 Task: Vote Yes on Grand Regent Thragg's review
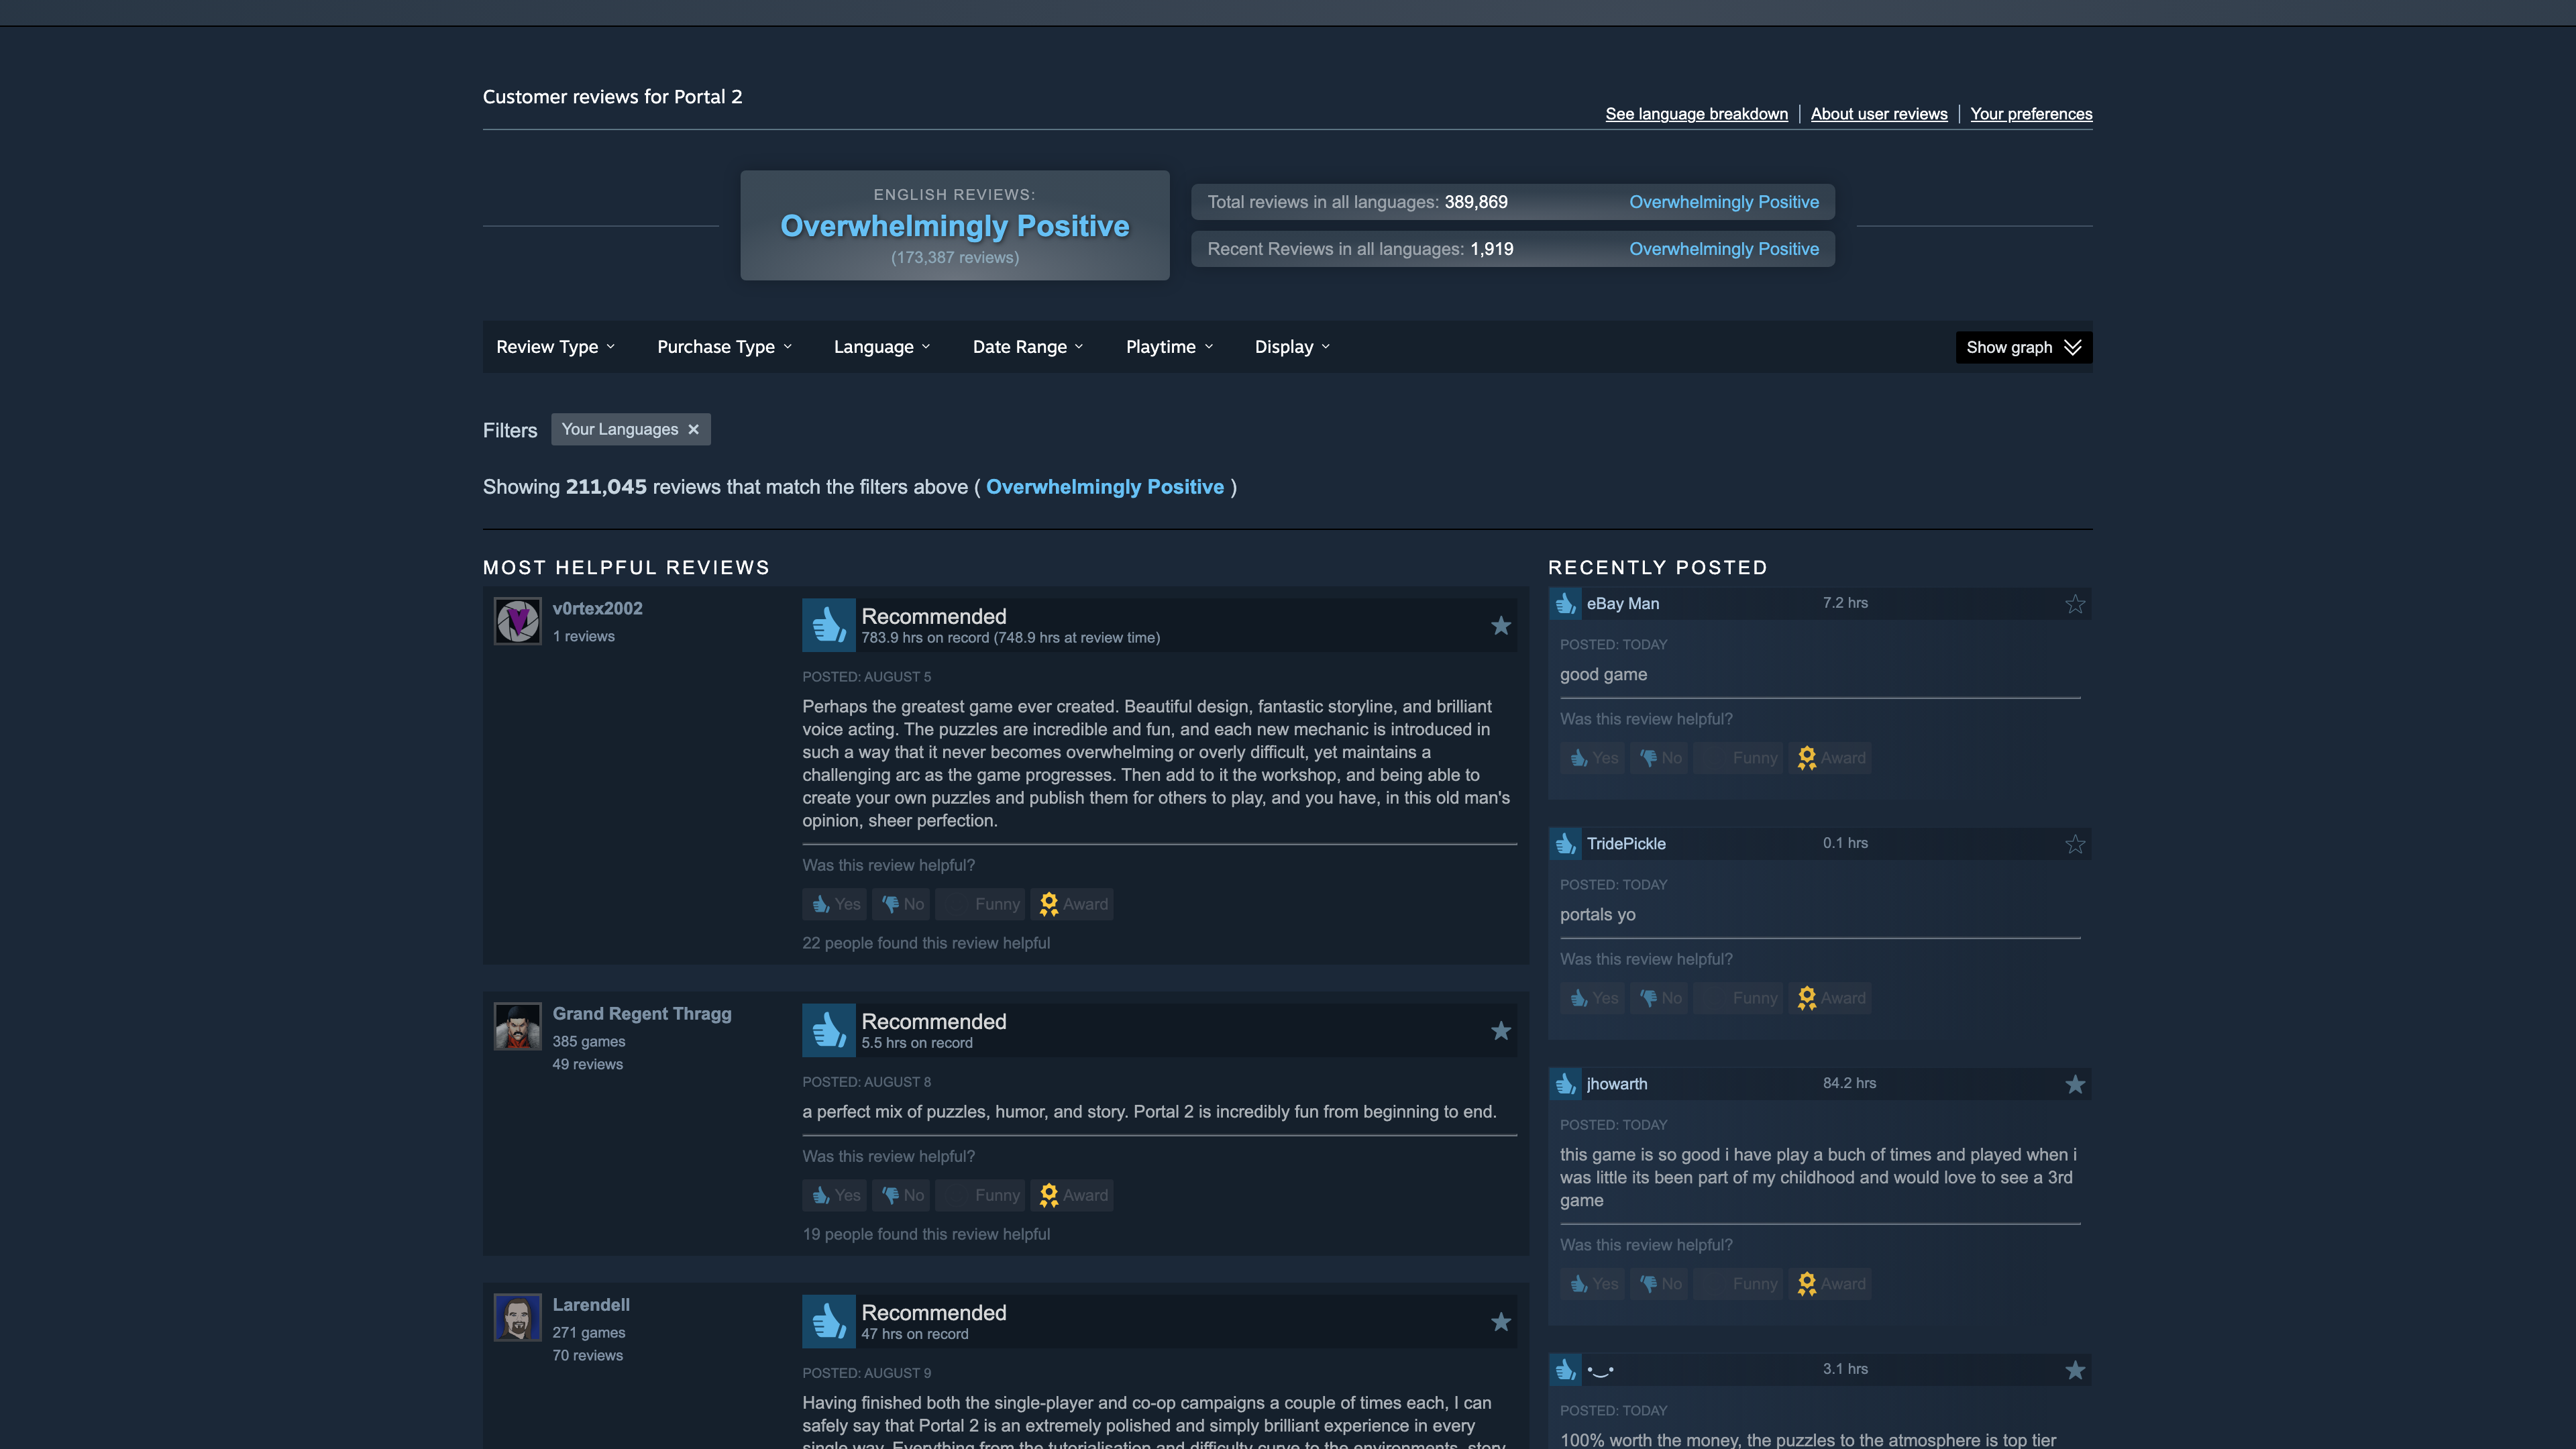pyautogui.click(x=835, y=1195)
